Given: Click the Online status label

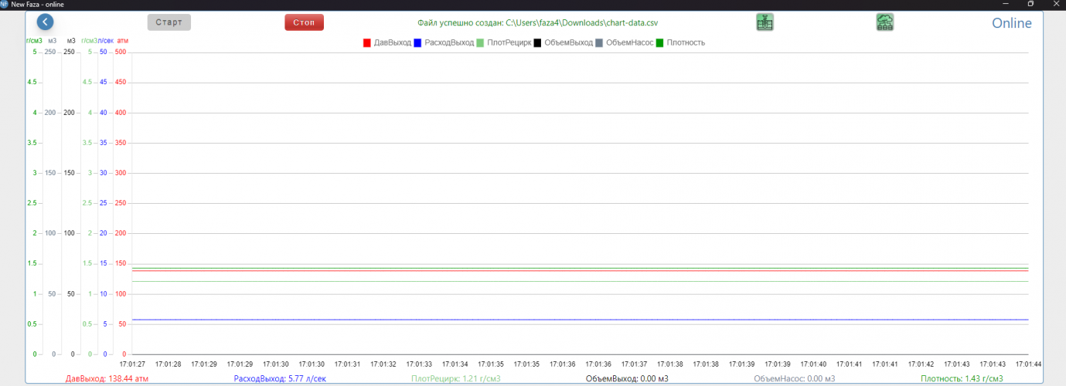Looking at the screenshot, I should (1011, 23).
